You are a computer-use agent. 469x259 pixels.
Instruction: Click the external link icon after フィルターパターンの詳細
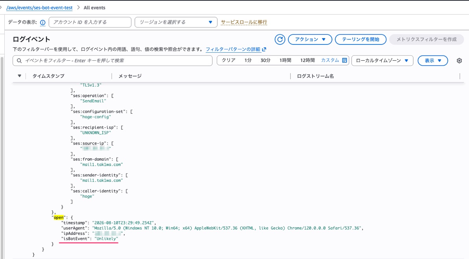[264, 49]
